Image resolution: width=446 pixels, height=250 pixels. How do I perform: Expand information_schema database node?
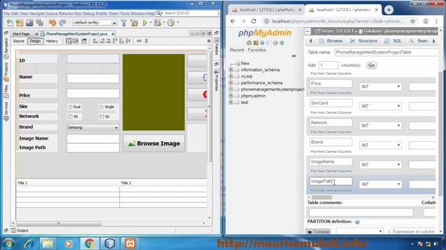[x=231, y=69]
